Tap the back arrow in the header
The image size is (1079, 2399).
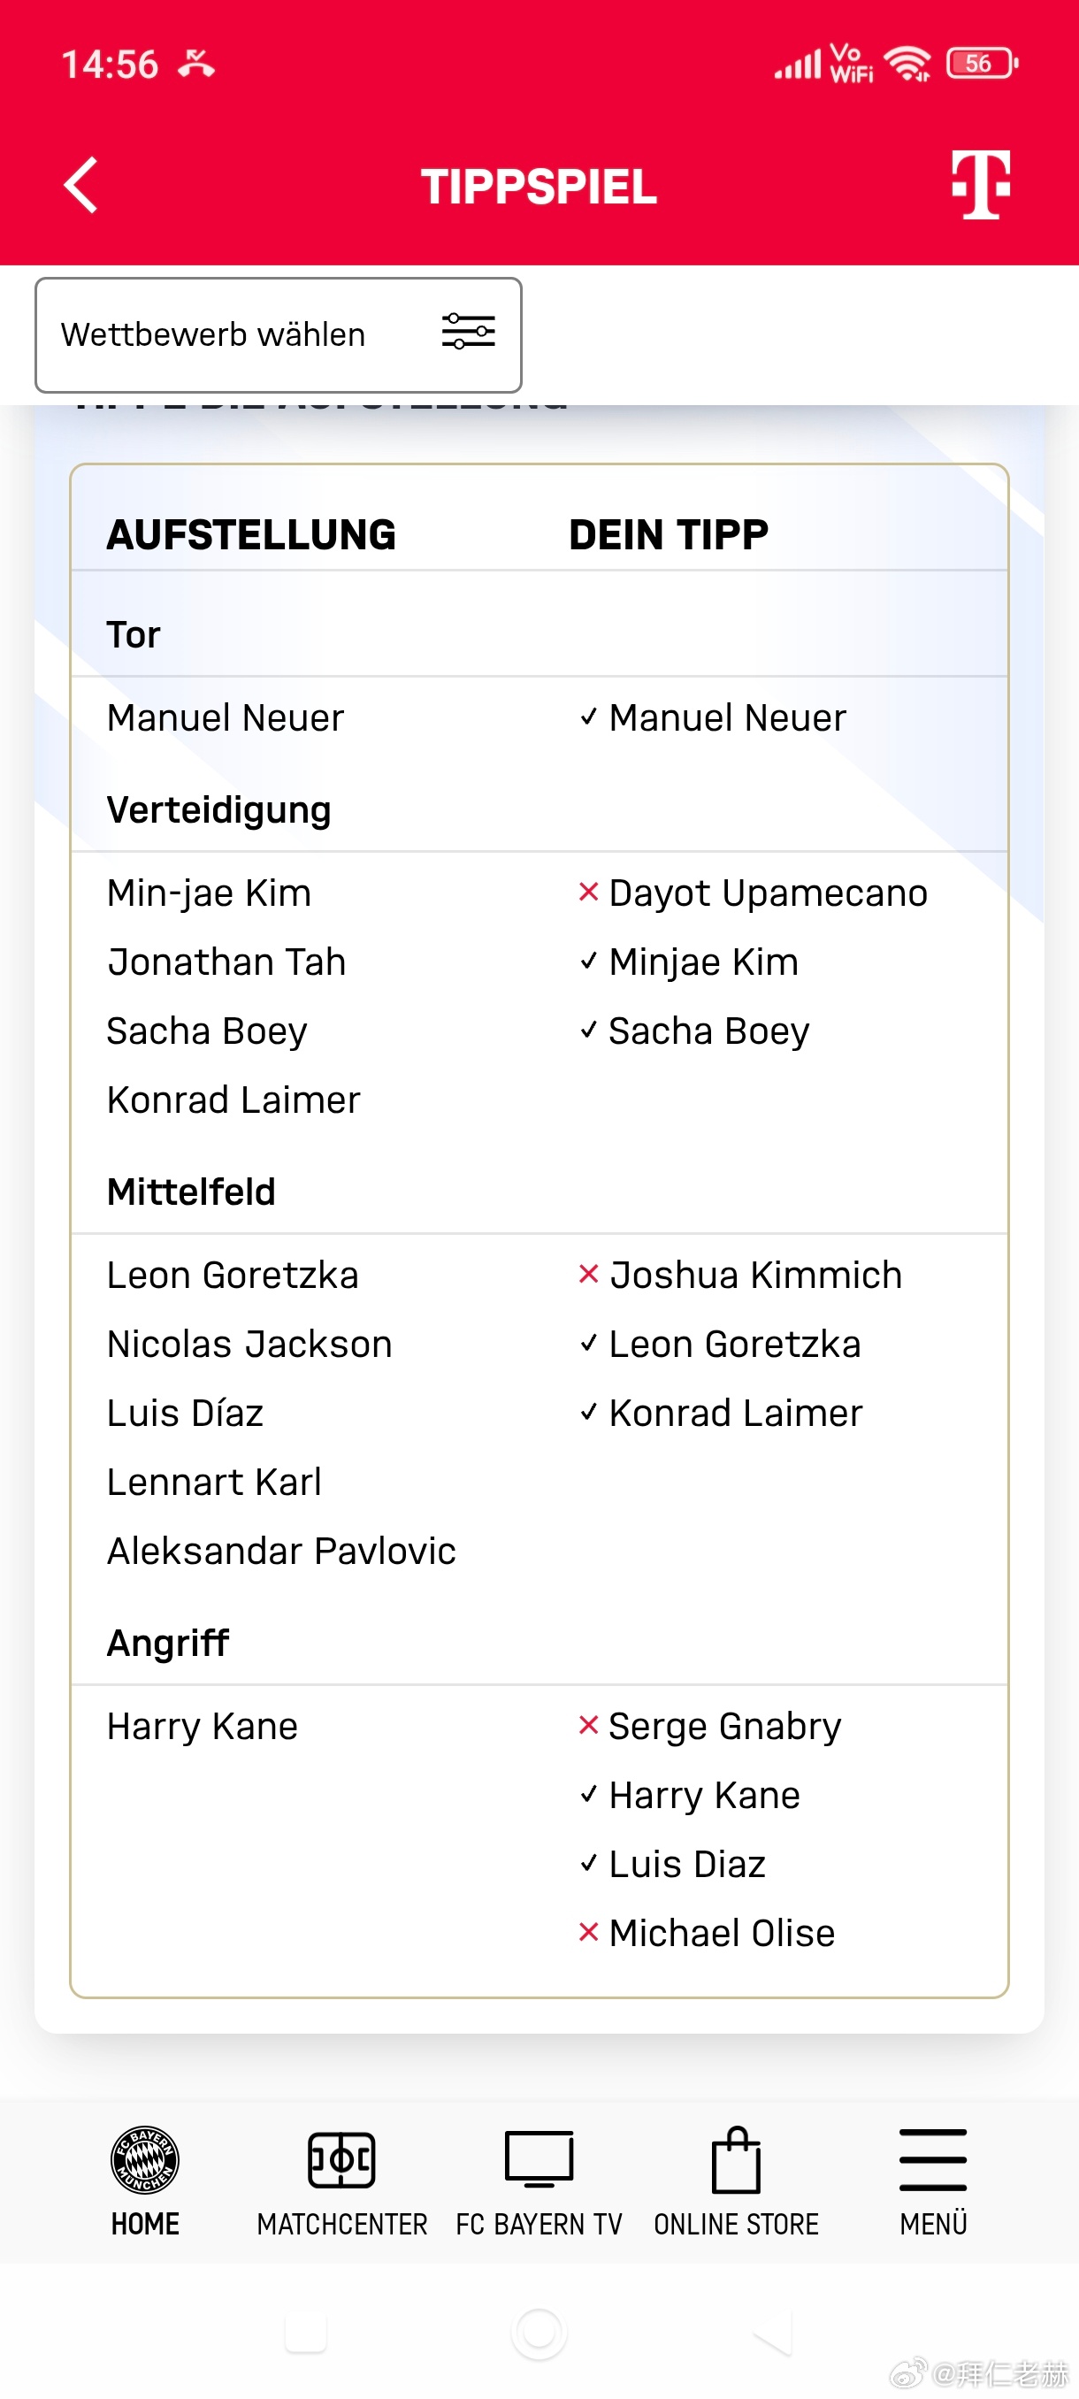[81, 186]
